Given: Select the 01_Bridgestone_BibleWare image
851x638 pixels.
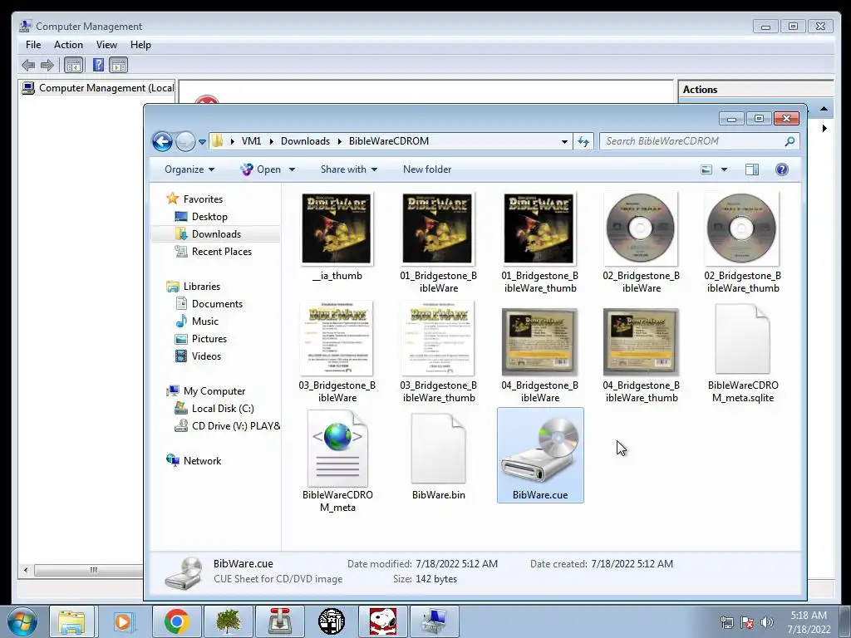Looking at the screenshot, I should 438,243.
